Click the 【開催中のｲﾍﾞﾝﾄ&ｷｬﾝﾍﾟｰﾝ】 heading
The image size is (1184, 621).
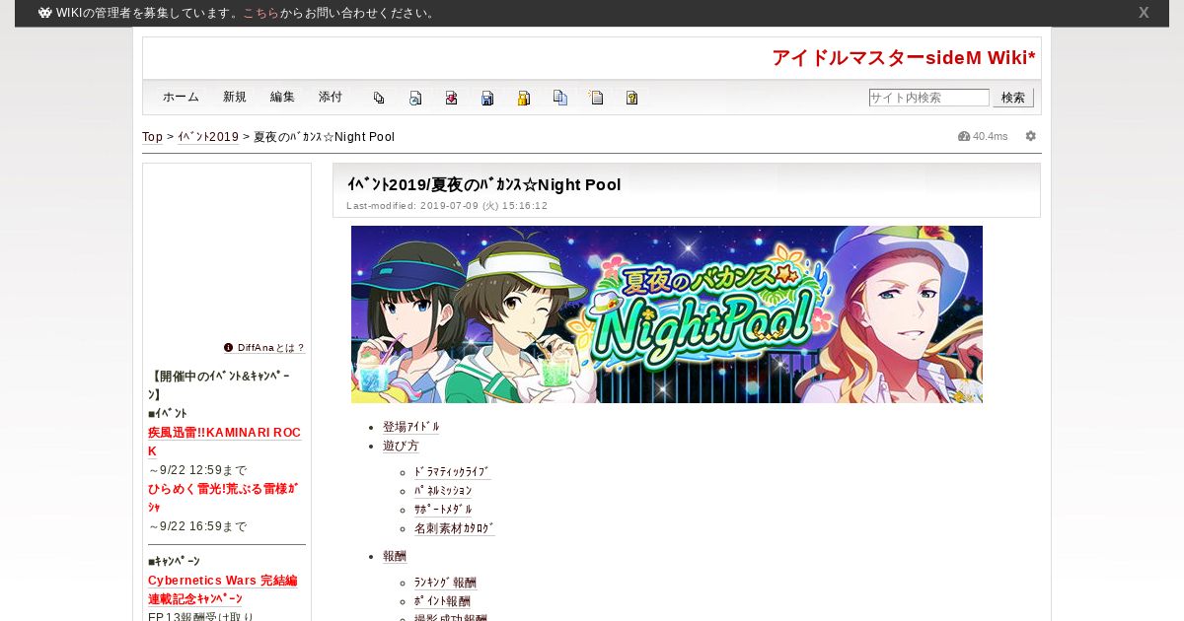click(x=219, y=385)
